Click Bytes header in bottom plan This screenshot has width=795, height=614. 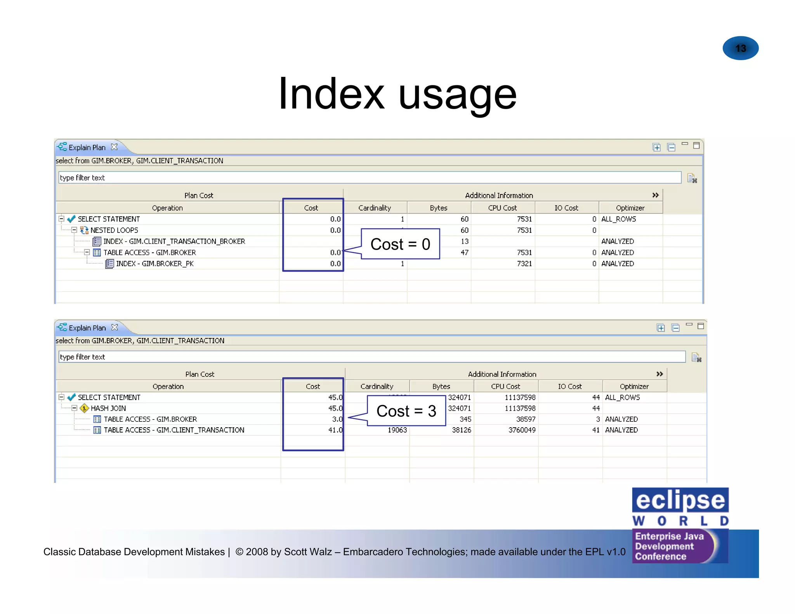pyautogui.click(x=441, y=387)
